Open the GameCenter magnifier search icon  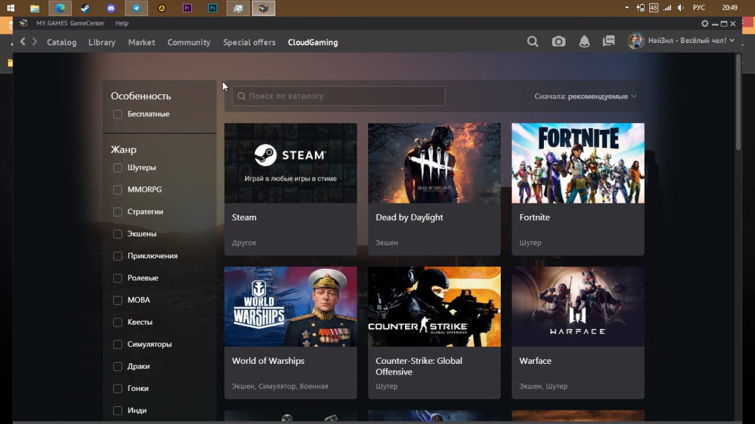[x=533, y=41]
